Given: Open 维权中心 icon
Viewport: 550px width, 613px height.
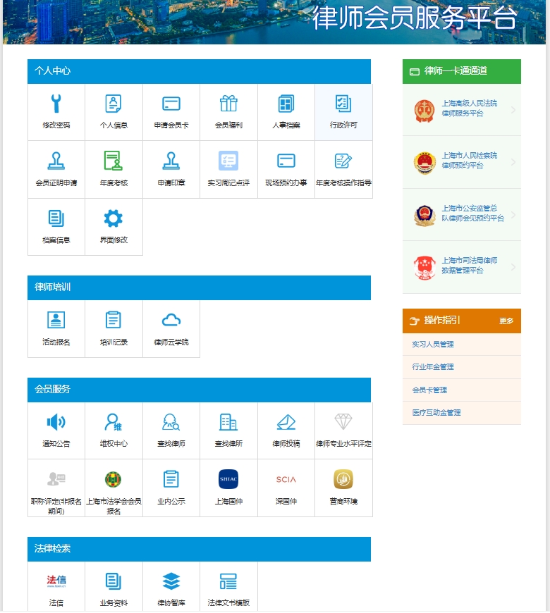Looking at the screenshot, I should pyautogui.click(x=114, y=422).
